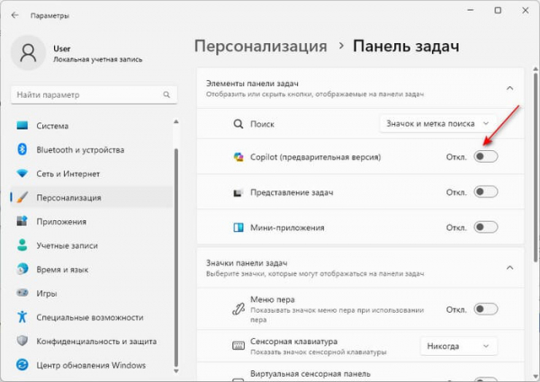Click the Windows Update sync icon
The image size is (540, 382).
coord(22,365)
